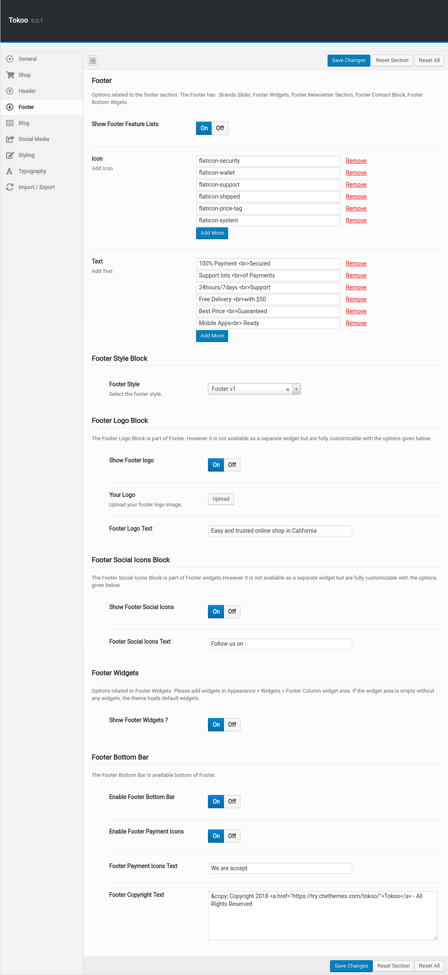This screenshot has width=448, height=975.
Task: Go to Social Media settings
Action: (x=42, y=139)
